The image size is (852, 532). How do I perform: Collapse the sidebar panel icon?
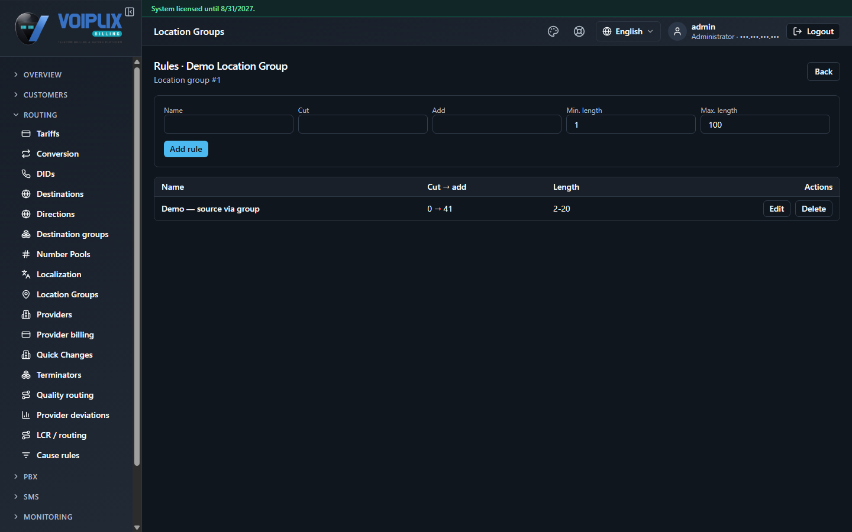click(130, 12)
